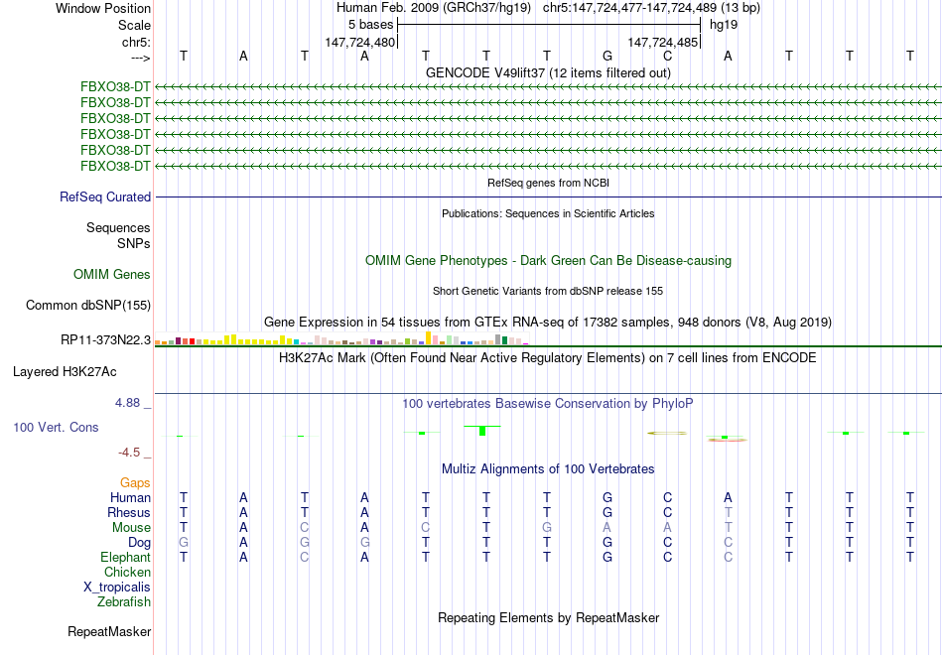Click the RefSeq Curated track label
Viewport: 943px width, 655px height.
coord(105,197)
